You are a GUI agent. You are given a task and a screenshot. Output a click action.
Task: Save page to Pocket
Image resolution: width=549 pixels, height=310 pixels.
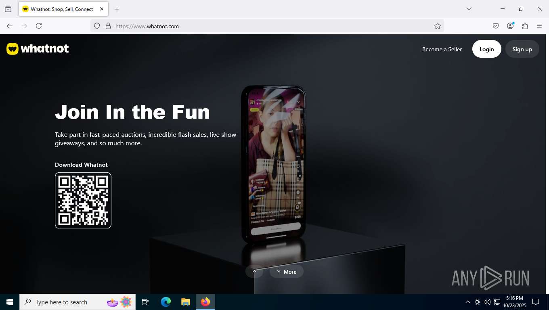[x=496, y=26]
